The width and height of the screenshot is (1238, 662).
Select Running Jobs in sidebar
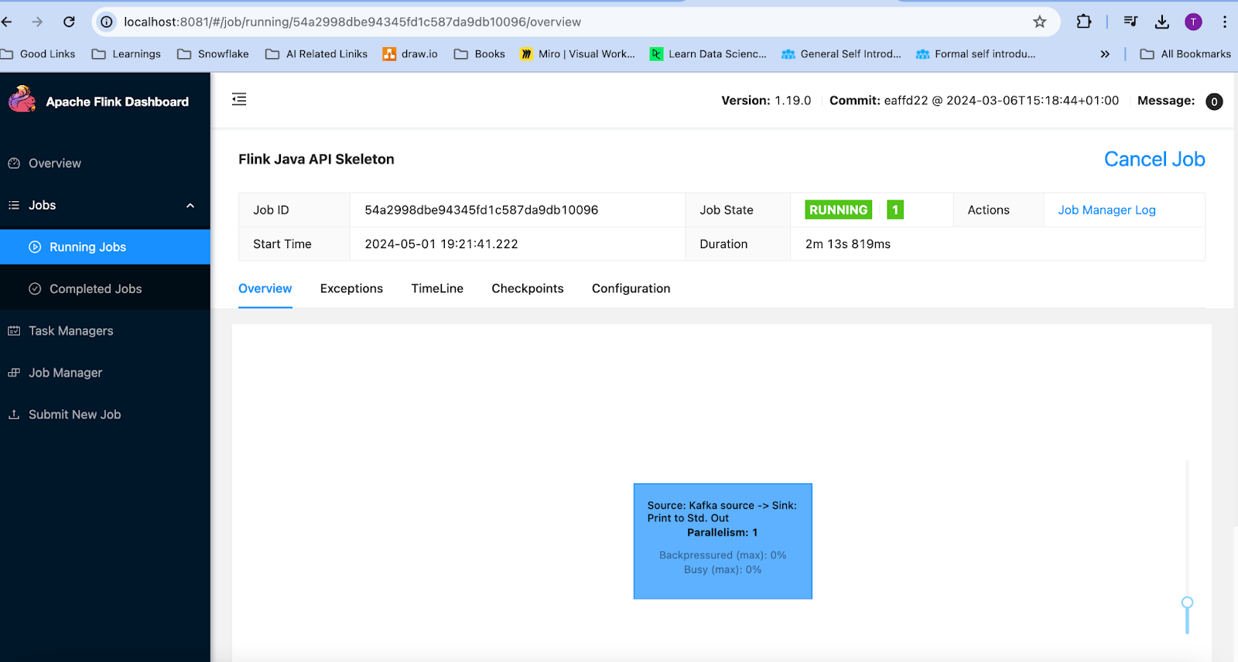105,247
